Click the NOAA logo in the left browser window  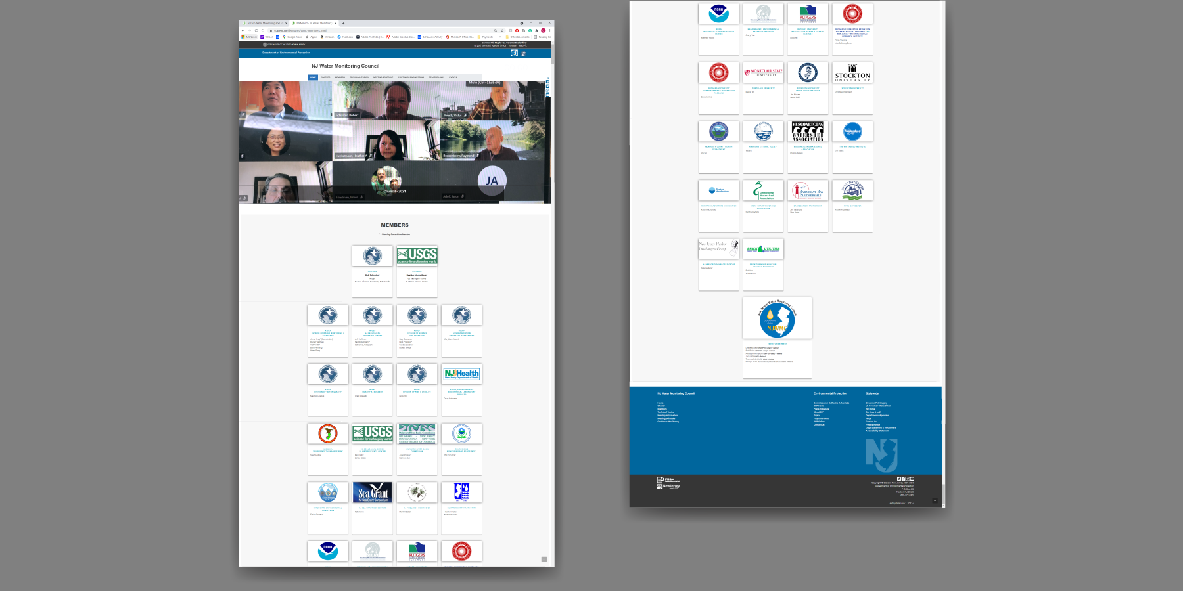(x=328, y=551)
